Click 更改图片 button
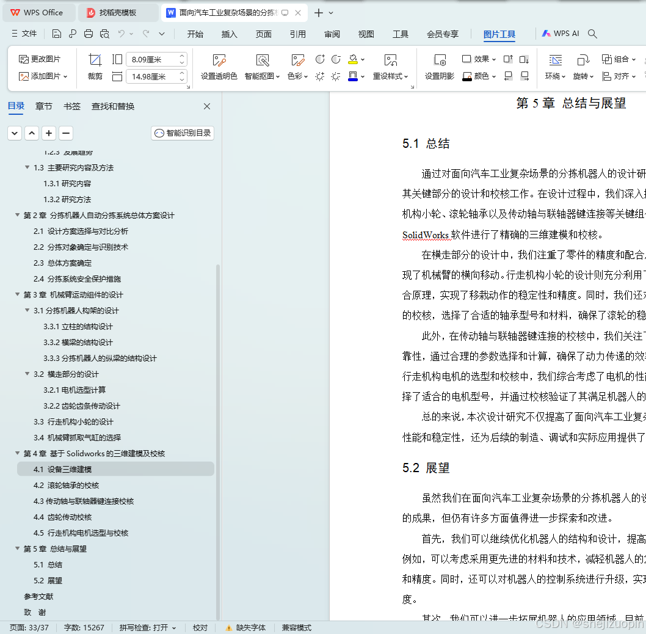This screenshot has width=646, height=634. pyautogui.click(x=40, y=59)
